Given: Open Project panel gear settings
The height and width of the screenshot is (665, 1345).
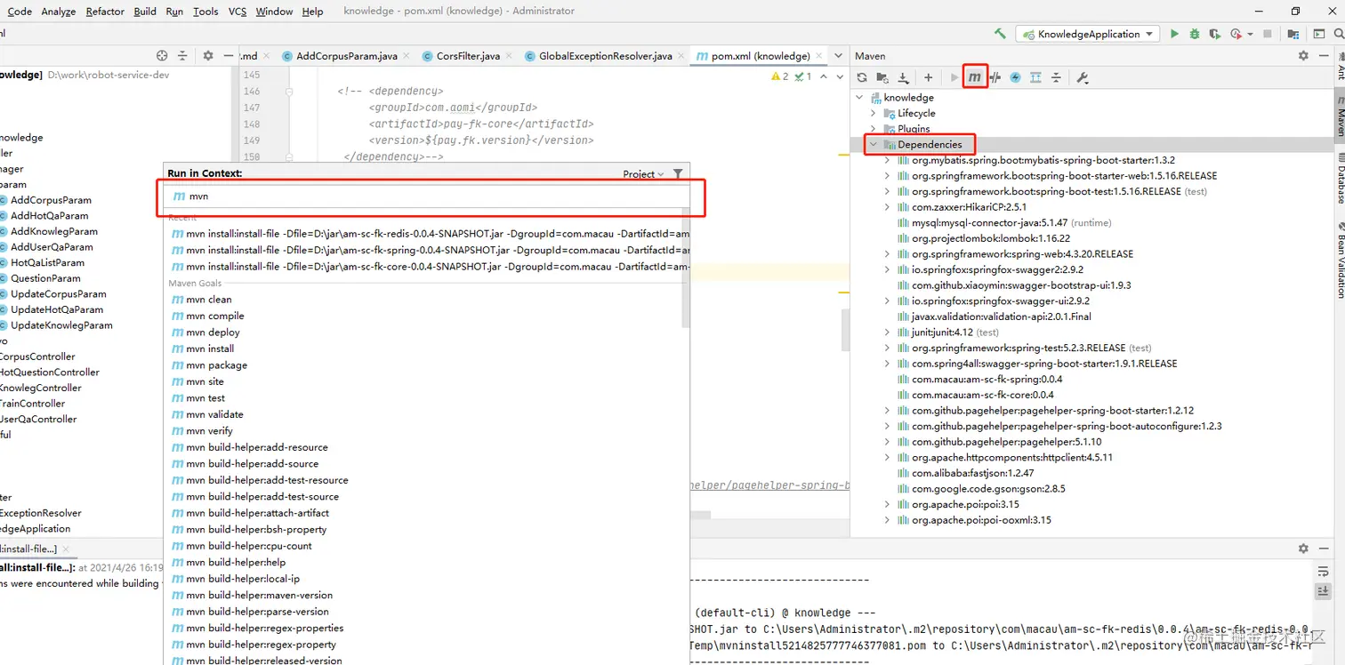Looking at the screenshot, I should point(208,55).
